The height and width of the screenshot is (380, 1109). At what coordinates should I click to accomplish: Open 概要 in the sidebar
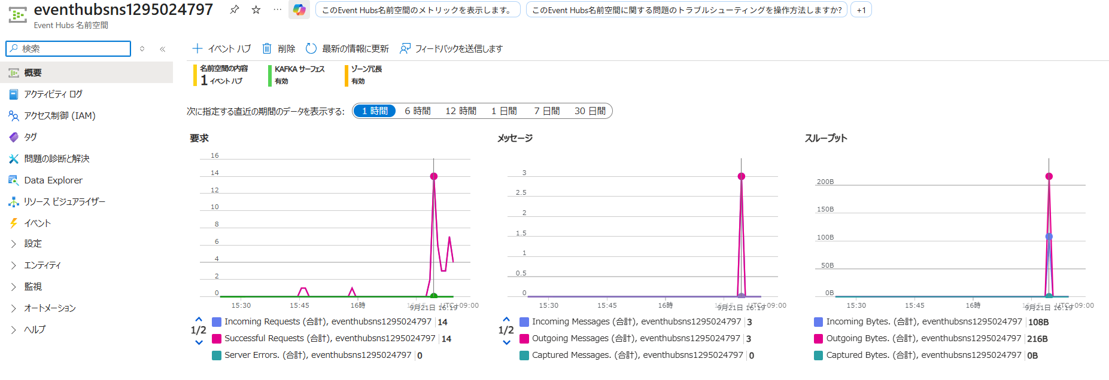86,73
